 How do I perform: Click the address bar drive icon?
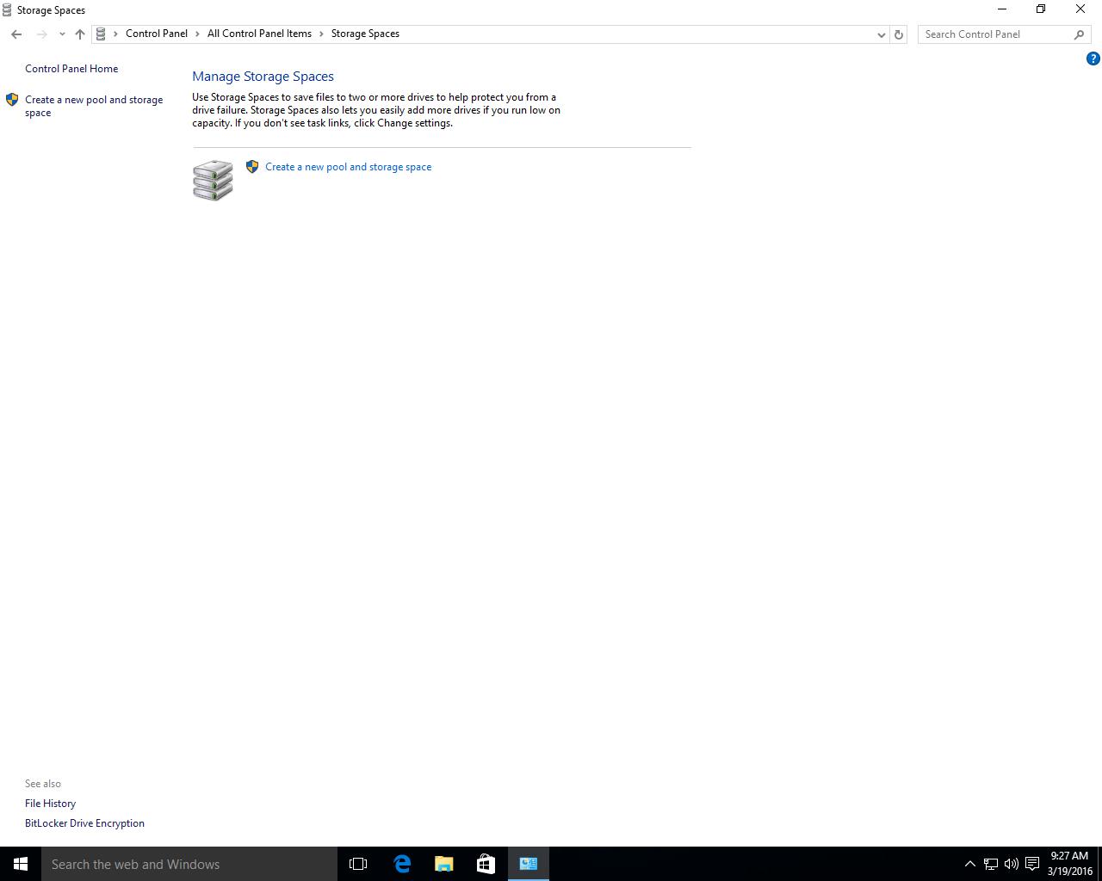tap(101, 34)
